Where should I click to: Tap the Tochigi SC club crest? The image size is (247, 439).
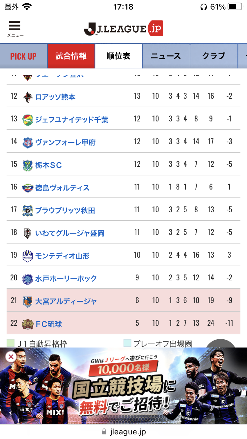pyautogui.click(x=28, y=165)
